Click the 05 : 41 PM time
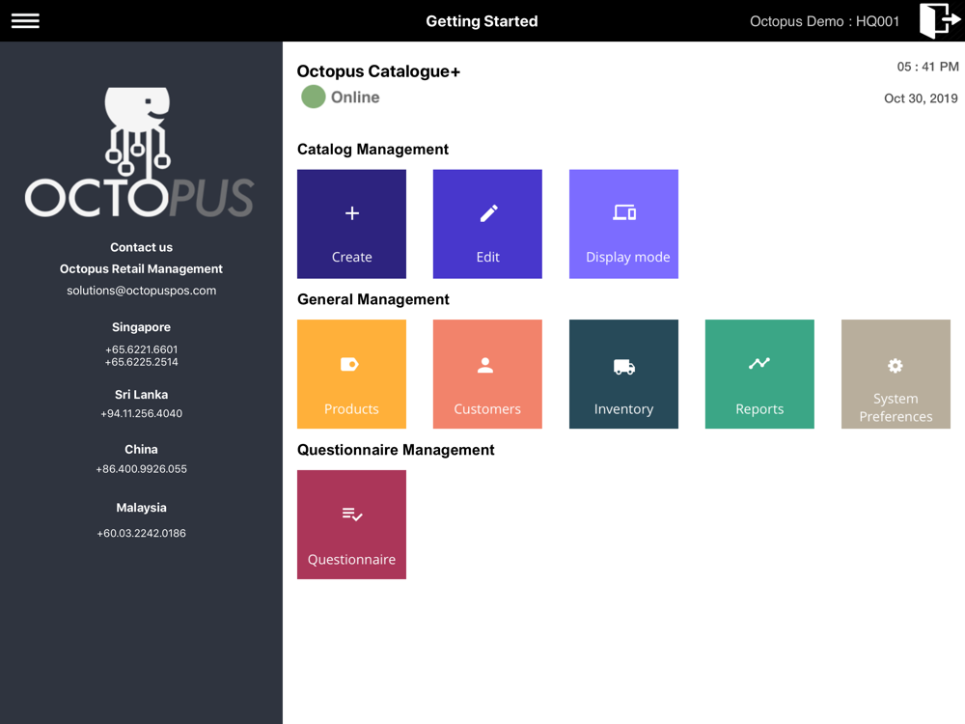This screenshot has height=724, width=965. [927, 67]
